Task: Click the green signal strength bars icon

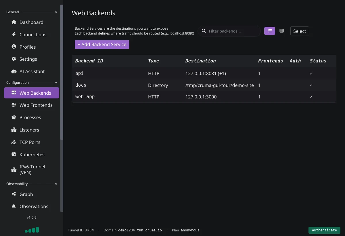Action: 32,230
